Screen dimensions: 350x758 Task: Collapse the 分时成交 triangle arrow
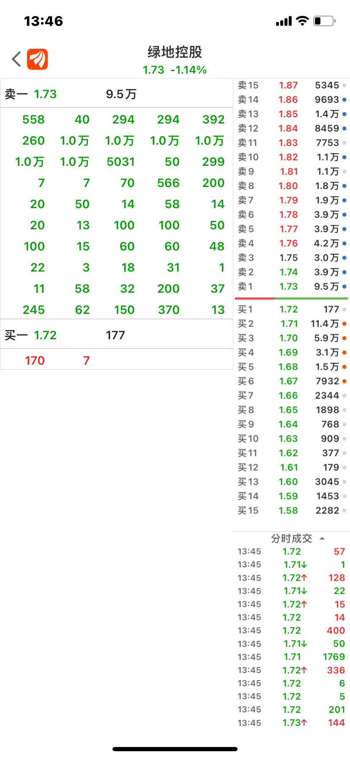[x=322, y=538]
